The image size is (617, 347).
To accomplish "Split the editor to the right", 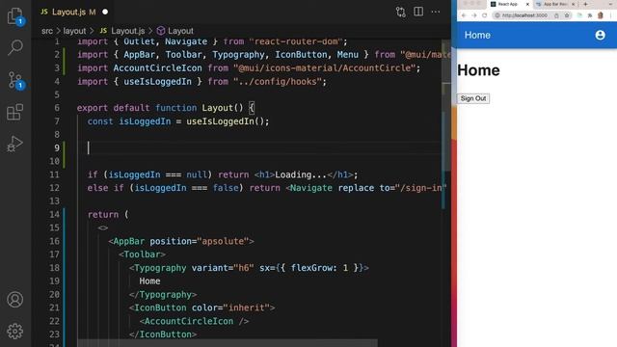I will pyautogui.click(x=418, y=12).
